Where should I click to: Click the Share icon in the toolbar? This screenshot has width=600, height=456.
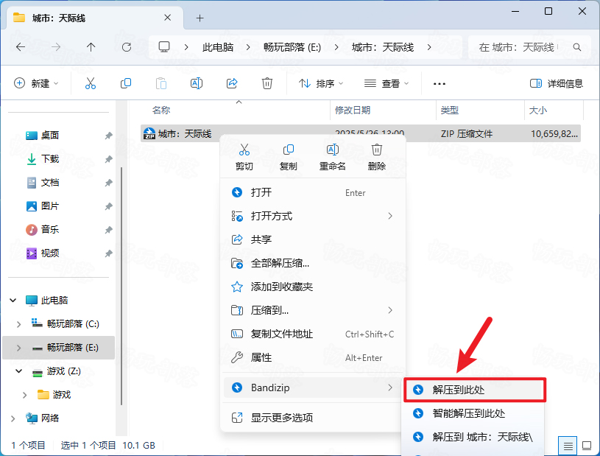[232, 83]
